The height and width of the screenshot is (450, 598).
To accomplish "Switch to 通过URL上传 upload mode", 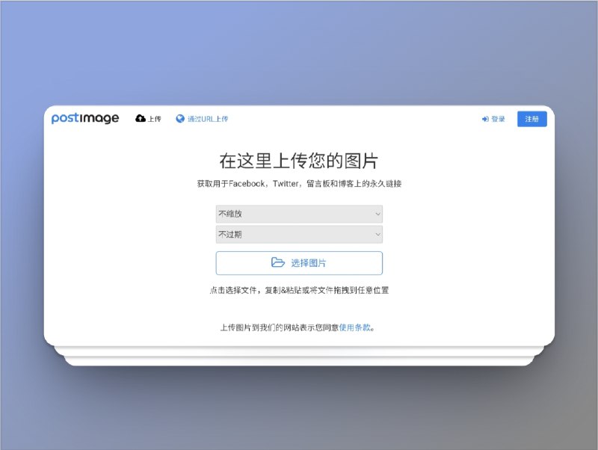I will (x=206, y=118).
